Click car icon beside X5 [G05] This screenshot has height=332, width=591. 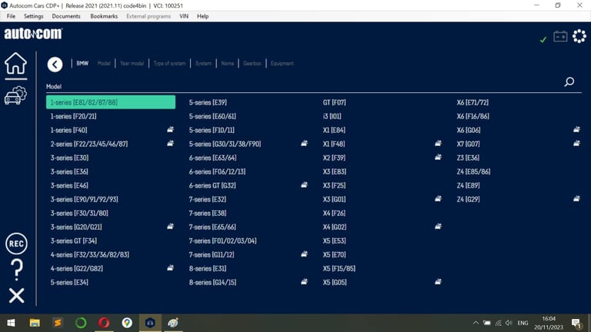(x=438, y=281)
